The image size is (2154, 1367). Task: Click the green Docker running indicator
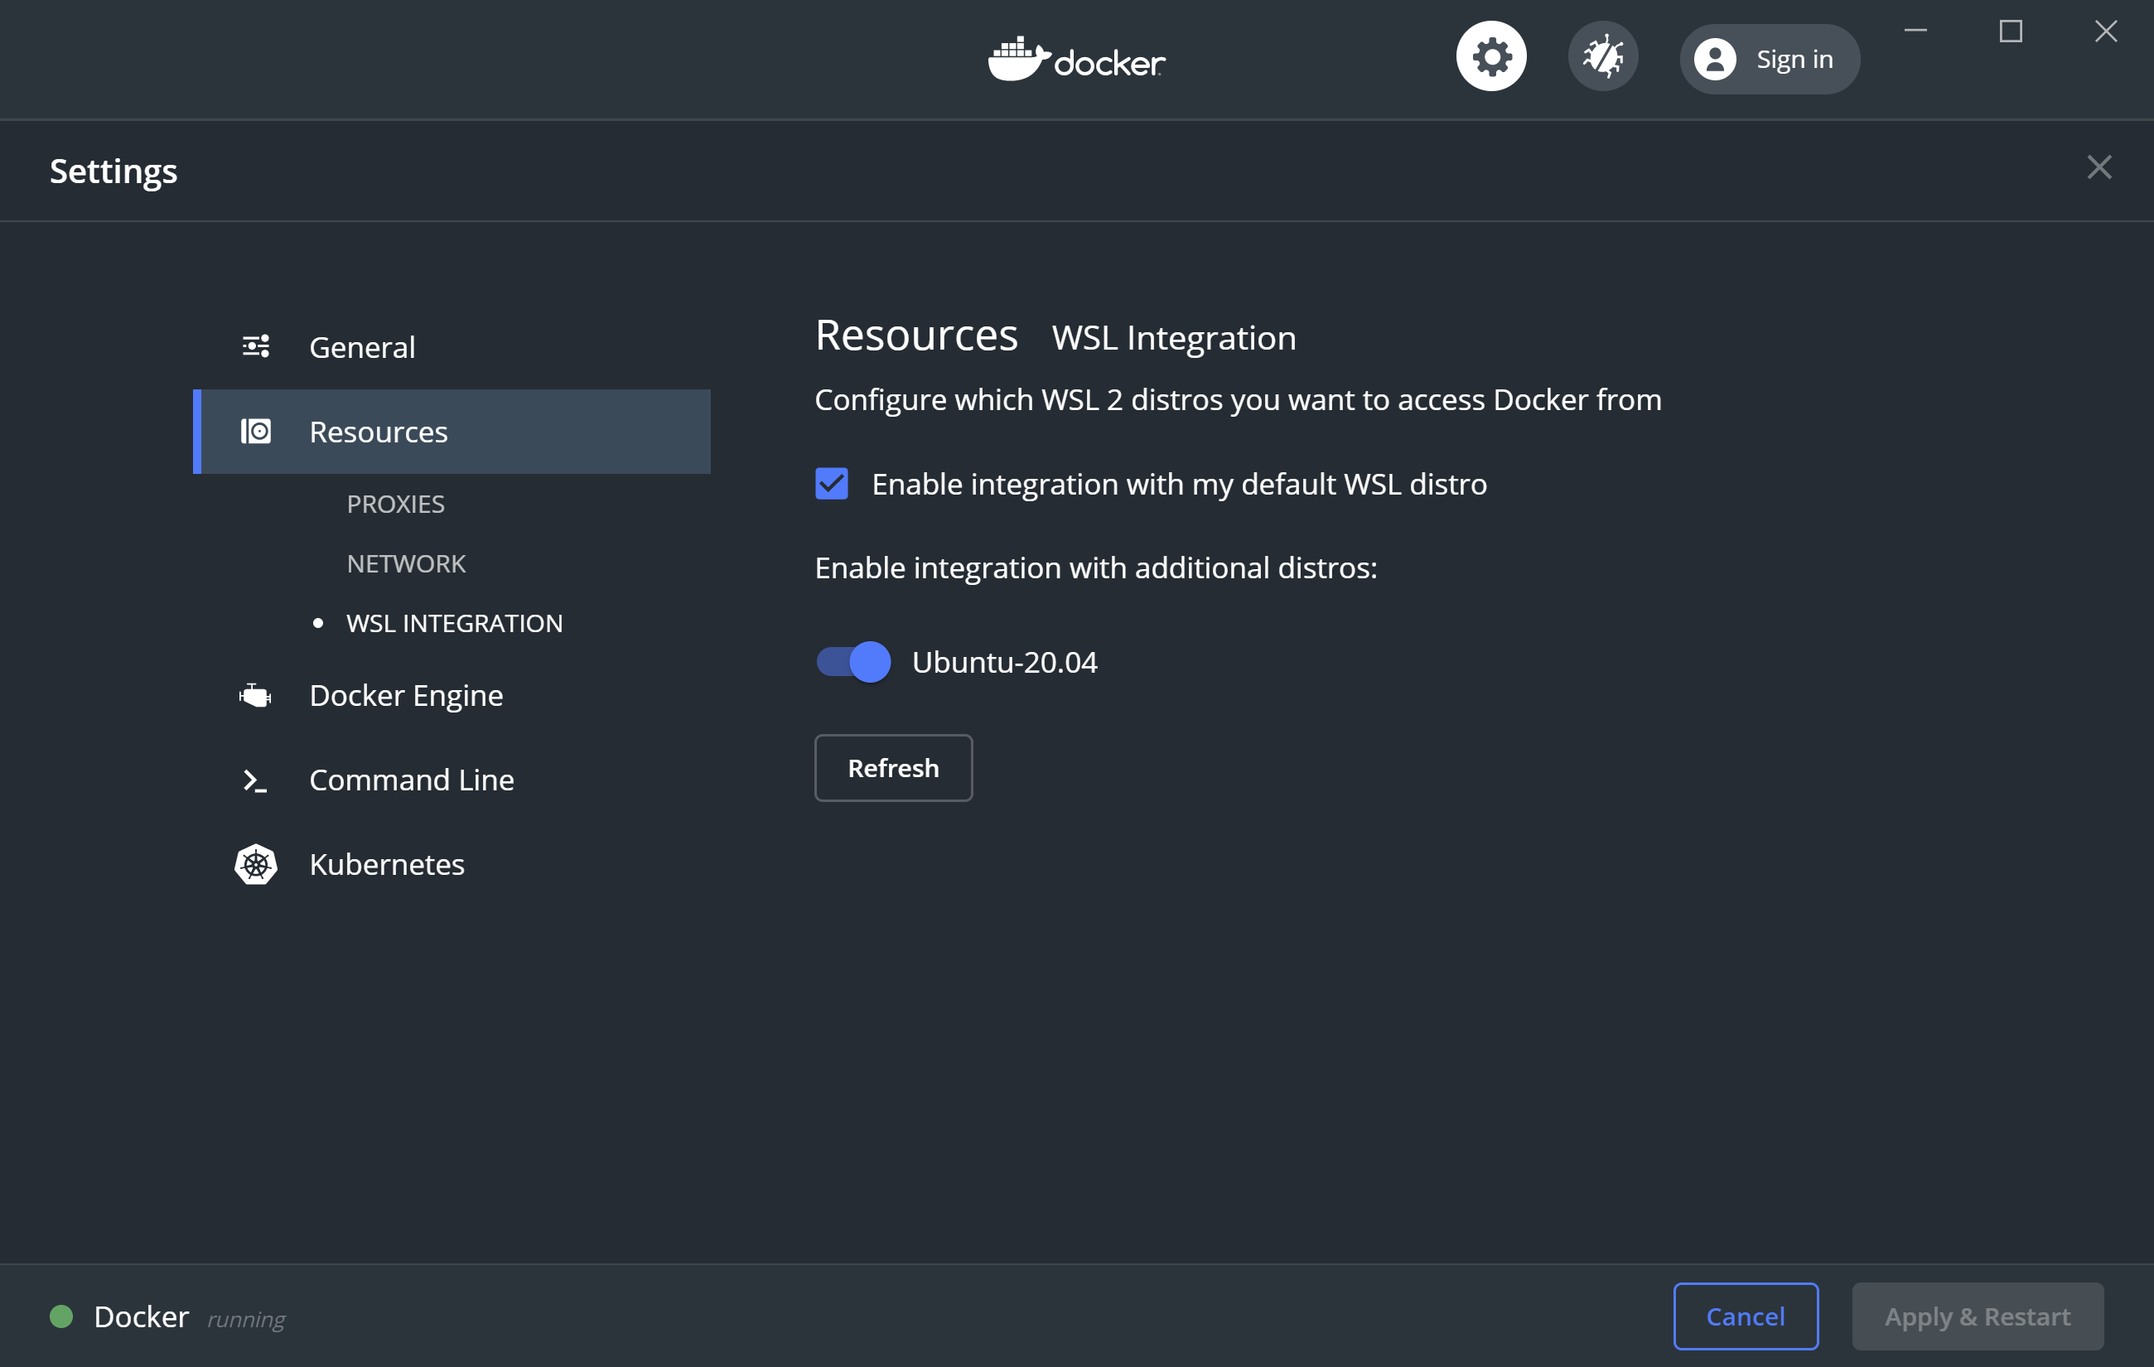click(62, 1316)
